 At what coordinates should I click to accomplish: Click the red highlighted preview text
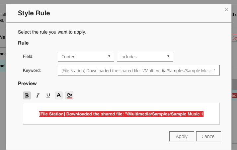pos(121,114)
